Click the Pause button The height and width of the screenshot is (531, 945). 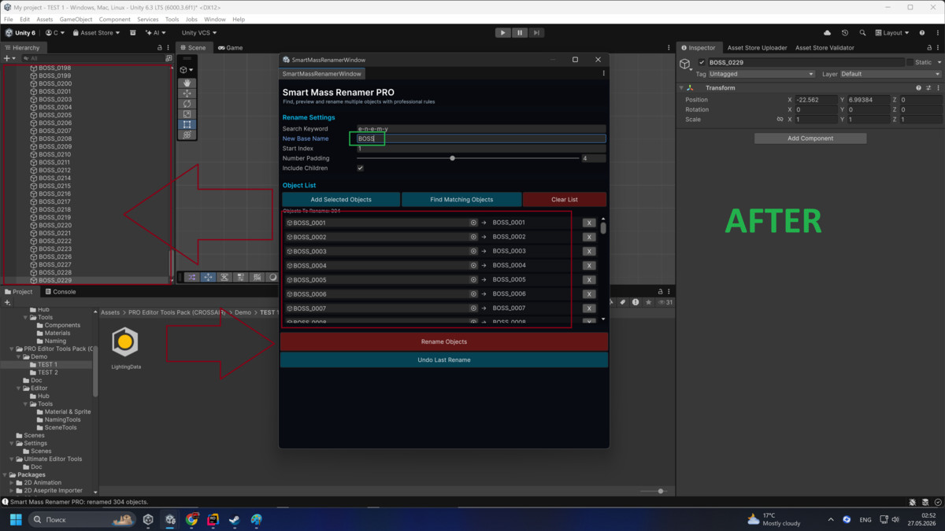point(520,33)
